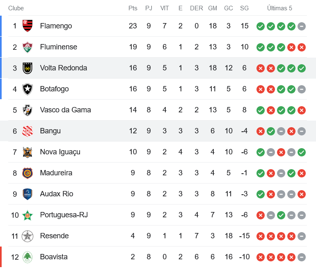Click the Botafogo star crest icon

[x=27, y=89]
